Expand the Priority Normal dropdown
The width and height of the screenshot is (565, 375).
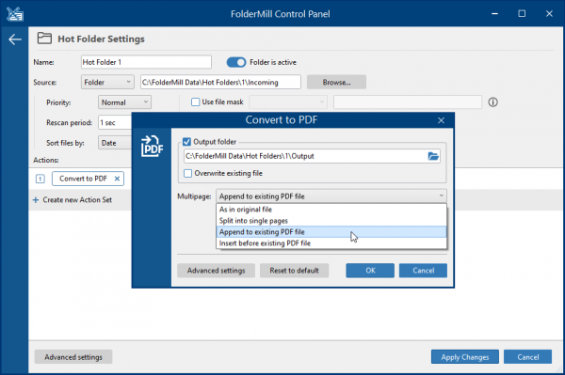point(124,102)
